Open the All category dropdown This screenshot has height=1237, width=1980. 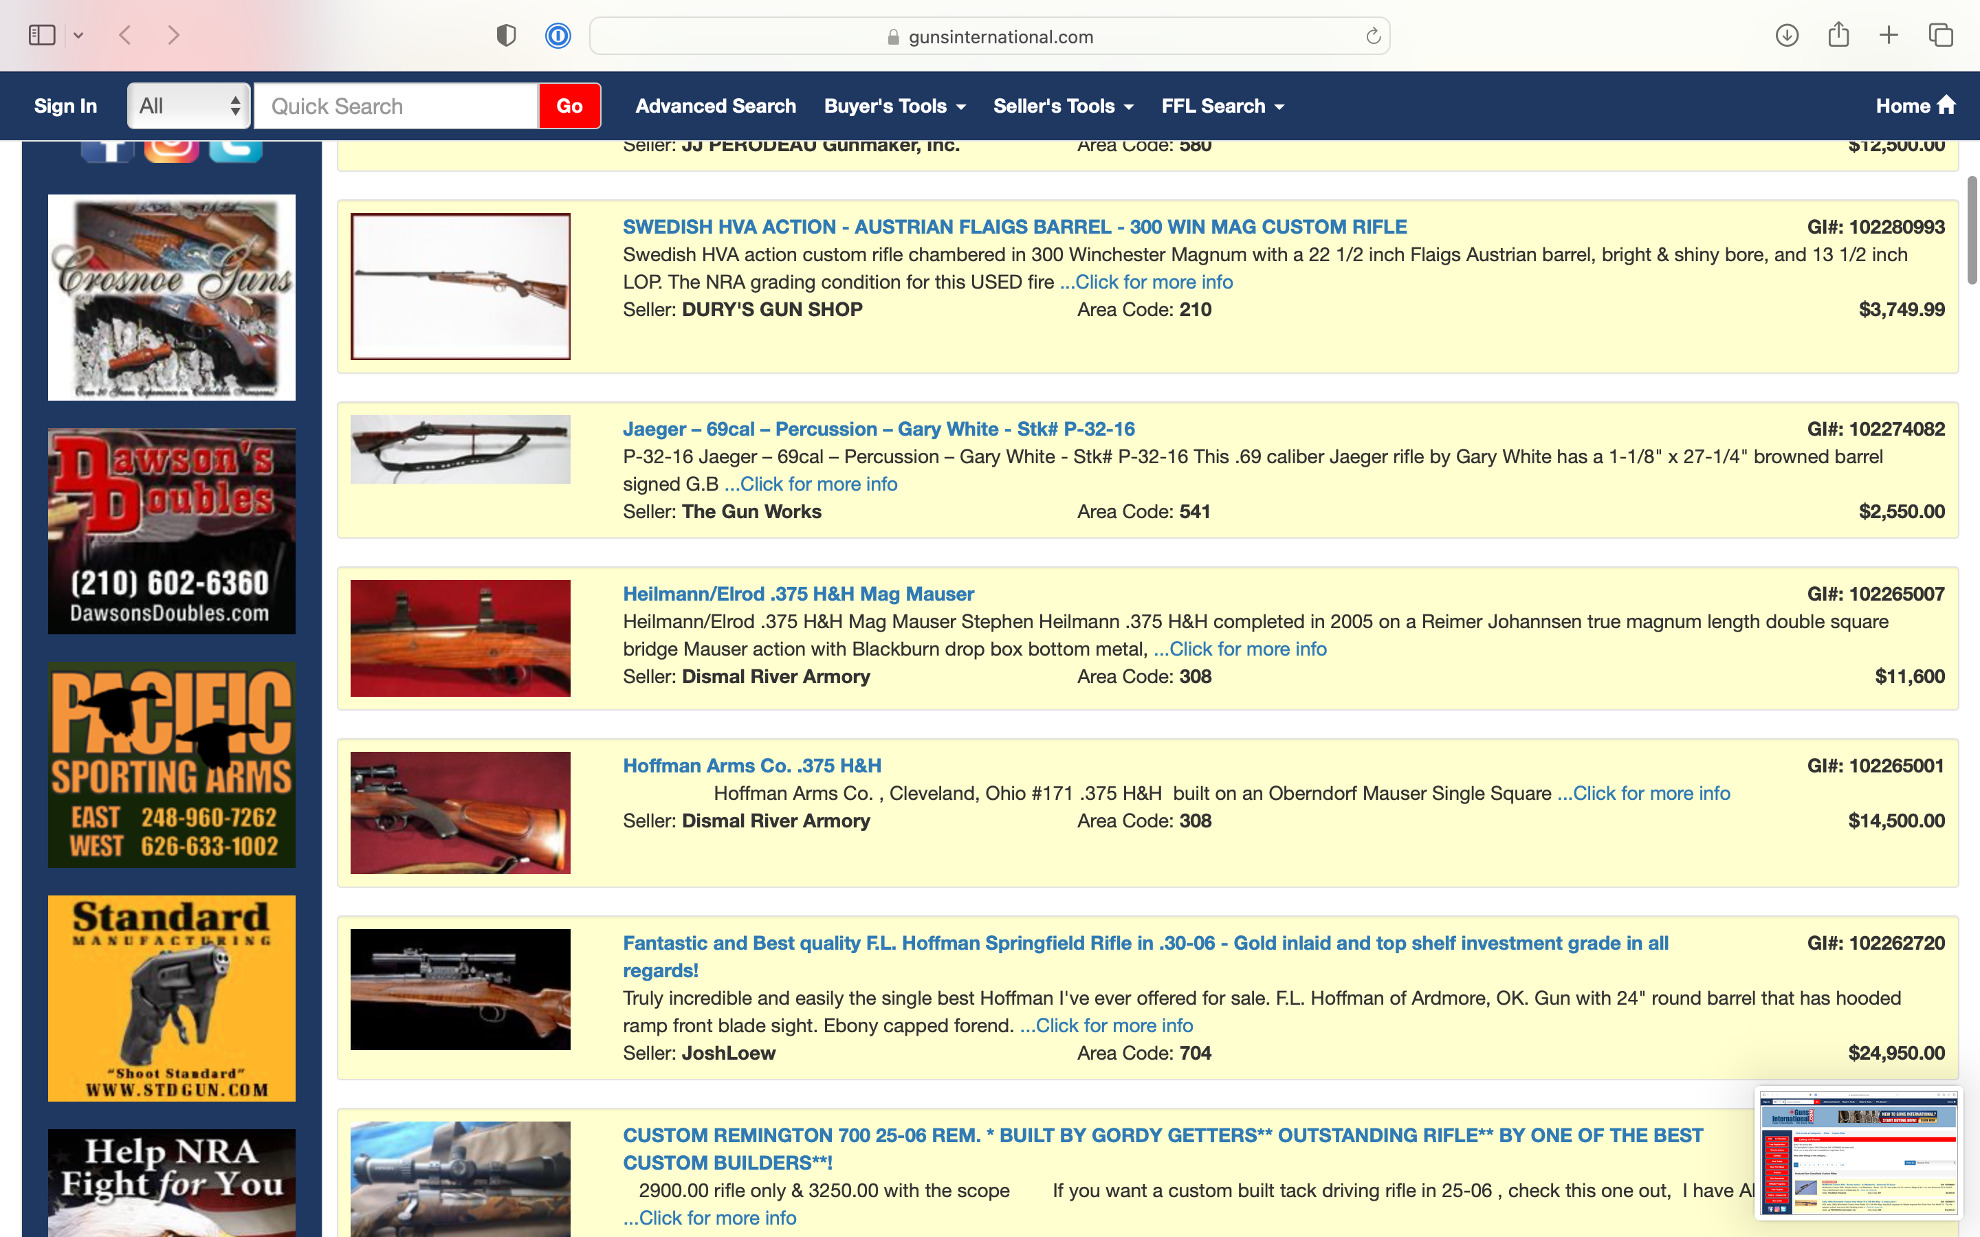(189, 106)
